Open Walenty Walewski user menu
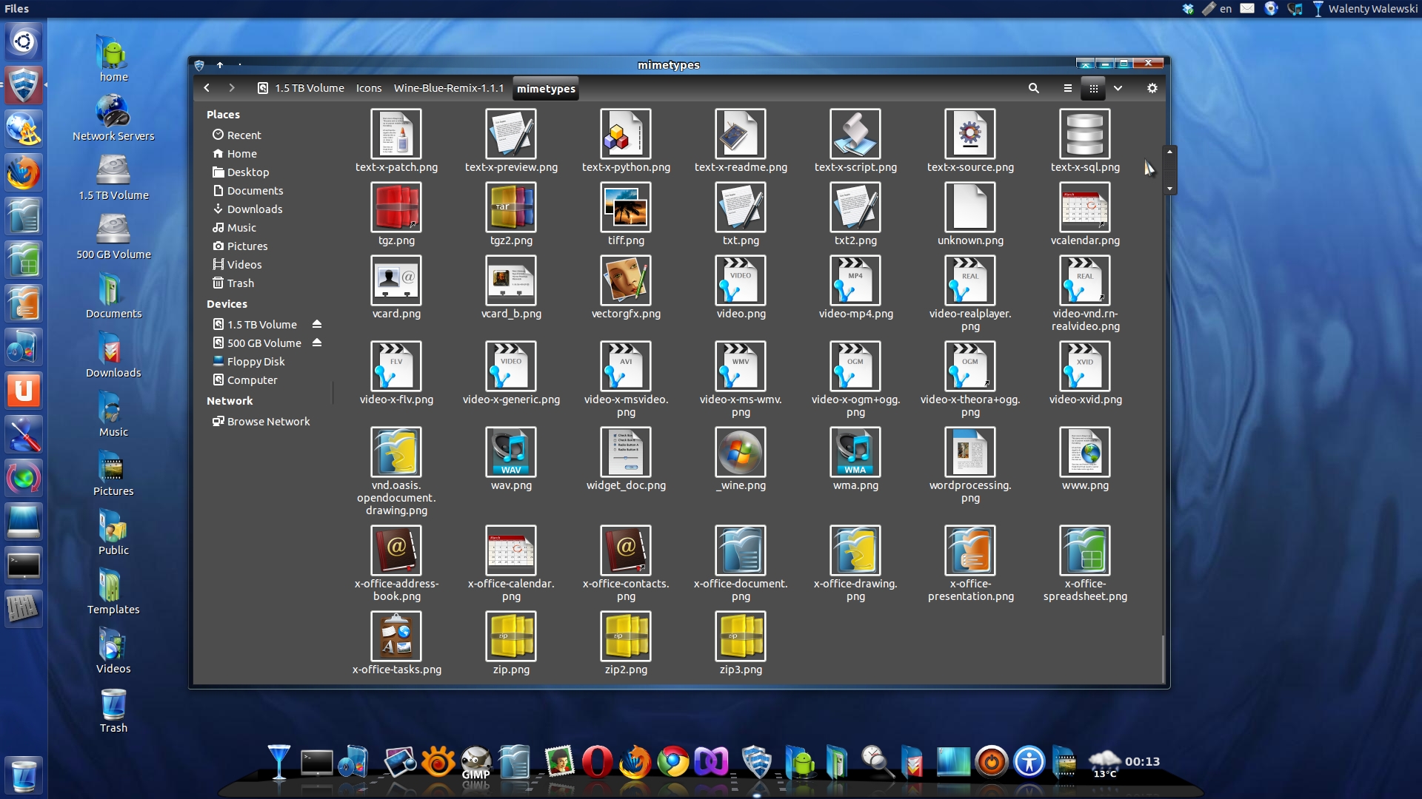The height and width of the screenshot is (799, 1422). [x=1365, y=9]
